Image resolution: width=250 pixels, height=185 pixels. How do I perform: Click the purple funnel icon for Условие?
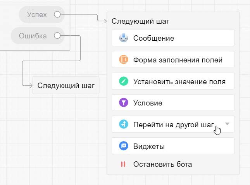pyautogui.click(x=123, y=103)
